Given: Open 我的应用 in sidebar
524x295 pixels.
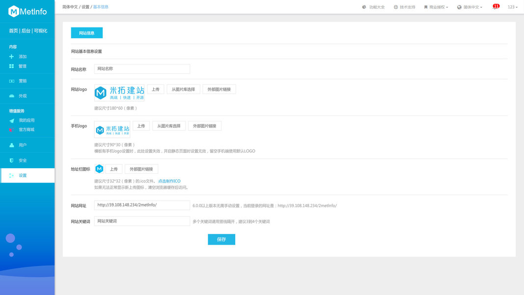Looking at the screenshot, I should [x=28, y=120].
